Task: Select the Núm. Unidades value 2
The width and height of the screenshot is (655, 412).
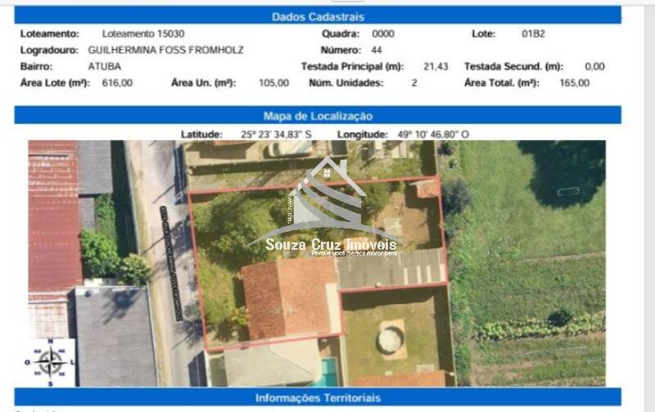Action: [x=414, y=83]
